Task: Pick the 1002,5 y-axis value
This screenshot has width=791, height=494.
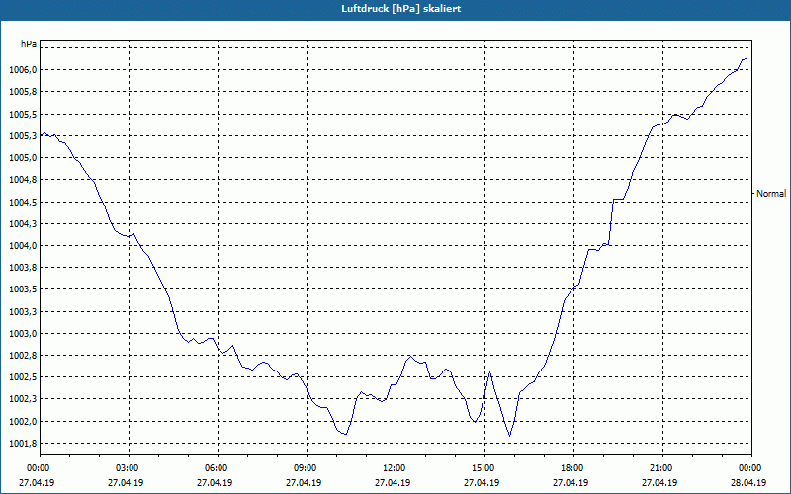Action: 23,377
